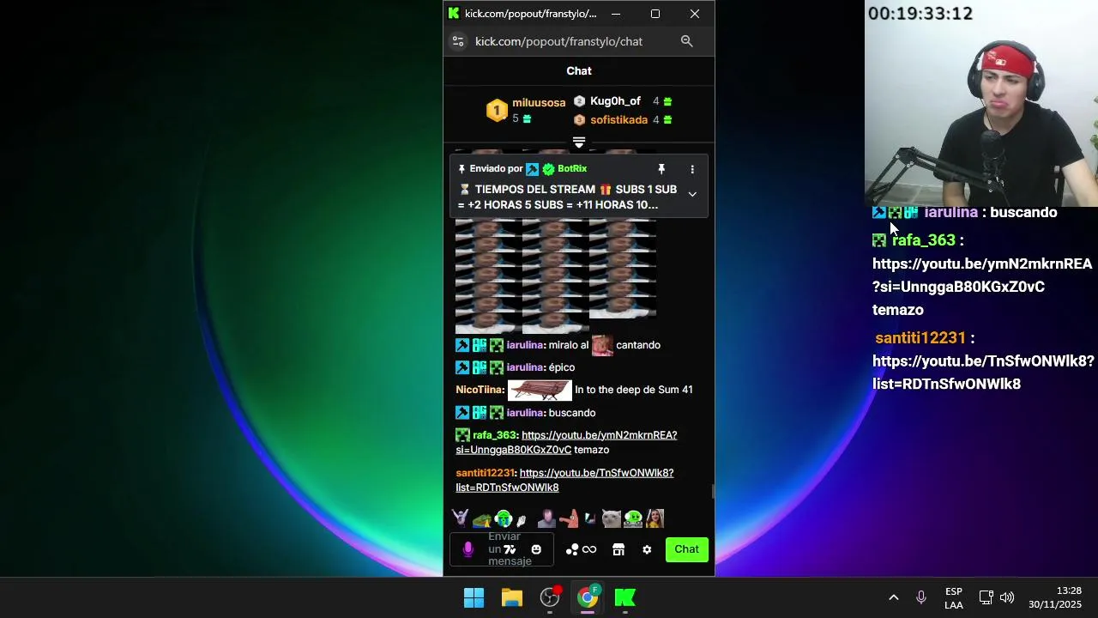This screenshot has height=618, width=1098.
Task: Click username NicoTiina in chat
Action: point(479,390)
